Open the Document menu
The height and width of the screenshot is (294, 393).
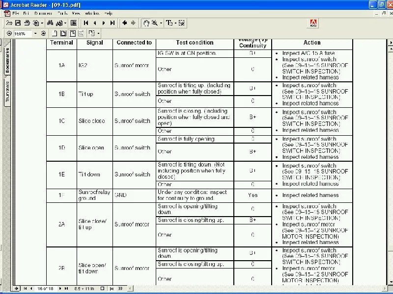point(42,14)
